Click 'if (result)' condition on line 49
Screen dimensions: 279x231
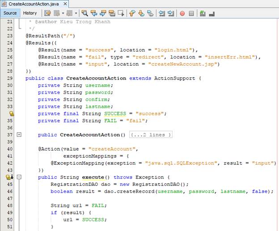(68, 213)
